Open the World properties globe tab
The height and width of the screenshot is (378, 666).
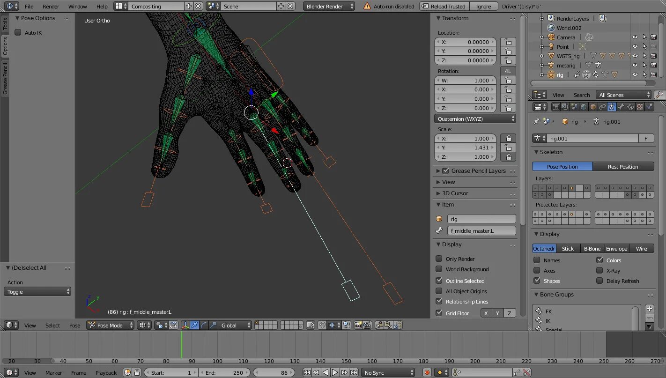click(584, 107)
